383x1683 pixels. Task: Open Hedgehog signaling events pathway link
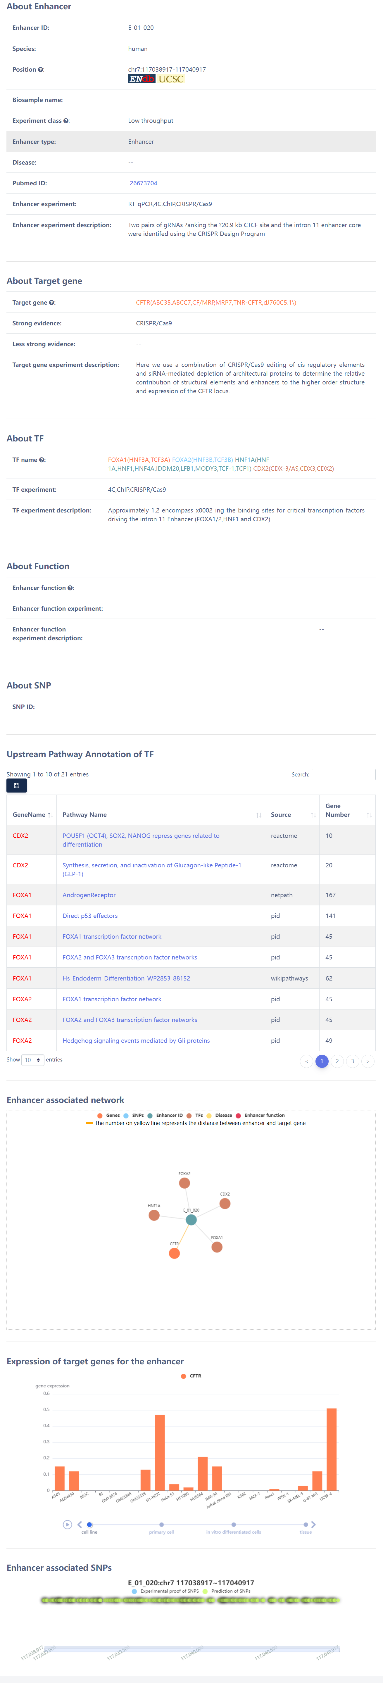click(x=136, y=1041)
